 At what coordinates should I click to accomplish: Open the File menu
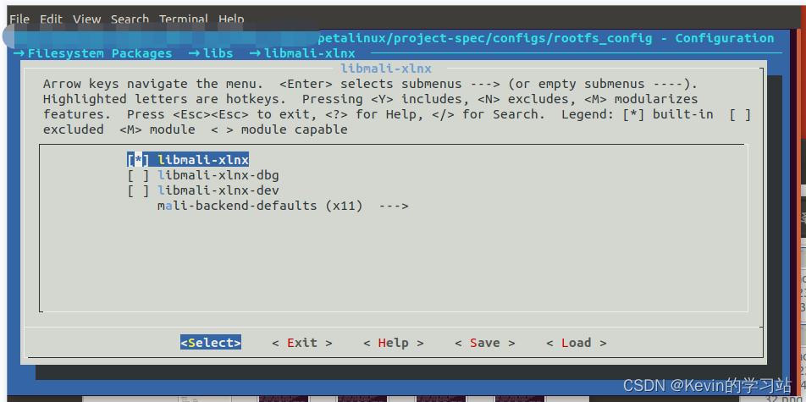pos(19,19)
